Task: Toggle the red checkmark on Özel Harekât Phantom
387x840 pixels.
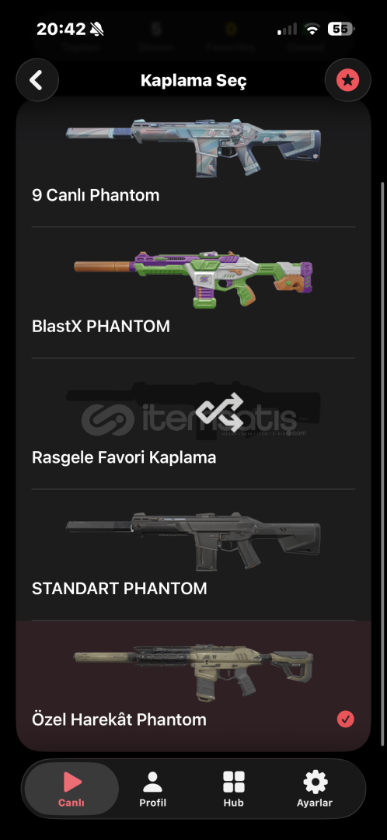Action: [346, 719]
